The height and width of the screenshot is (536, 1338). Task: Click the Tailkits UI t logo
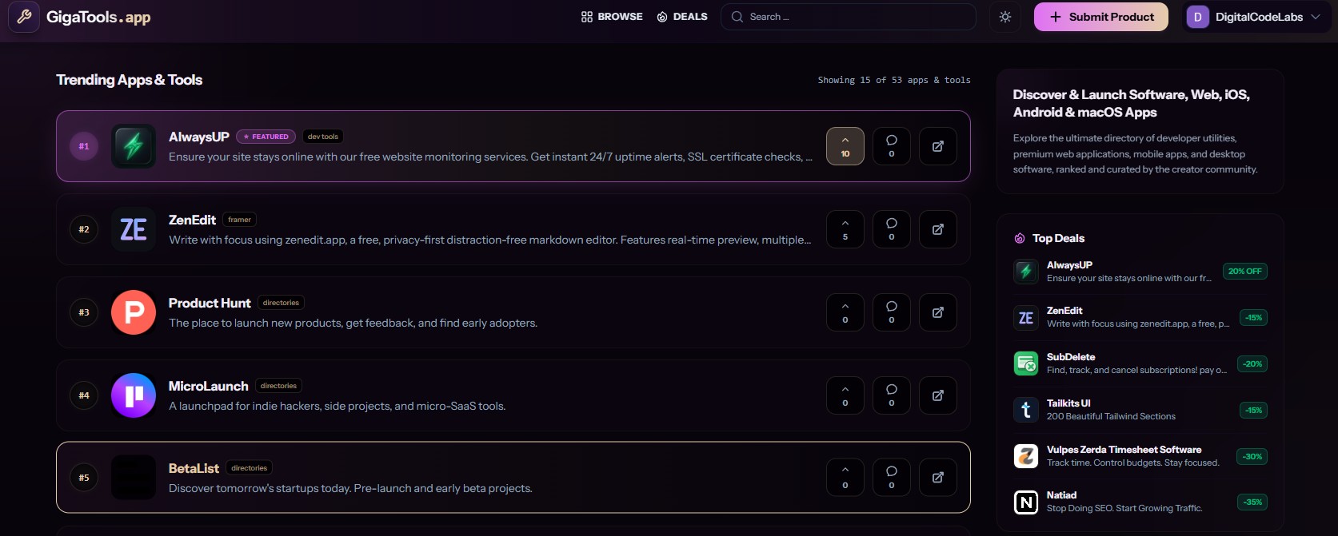coord(1026,410)
